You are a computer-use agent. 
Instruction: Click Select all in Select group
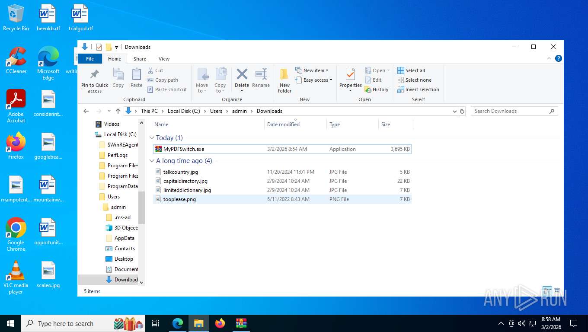(x=411, y=70)
